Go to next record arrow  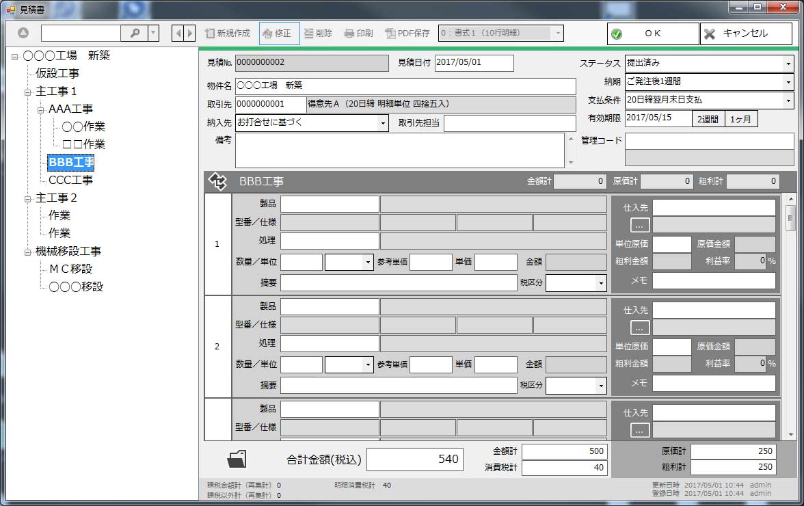190,34
